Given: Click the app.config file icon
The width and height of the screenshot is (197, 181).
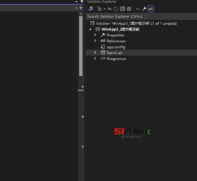Looking at the screenshot, I should [103, 47].
